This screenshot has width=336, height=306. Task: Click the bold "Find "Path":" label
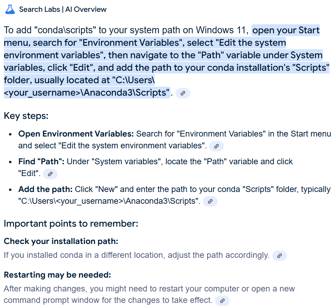(41, 161)
